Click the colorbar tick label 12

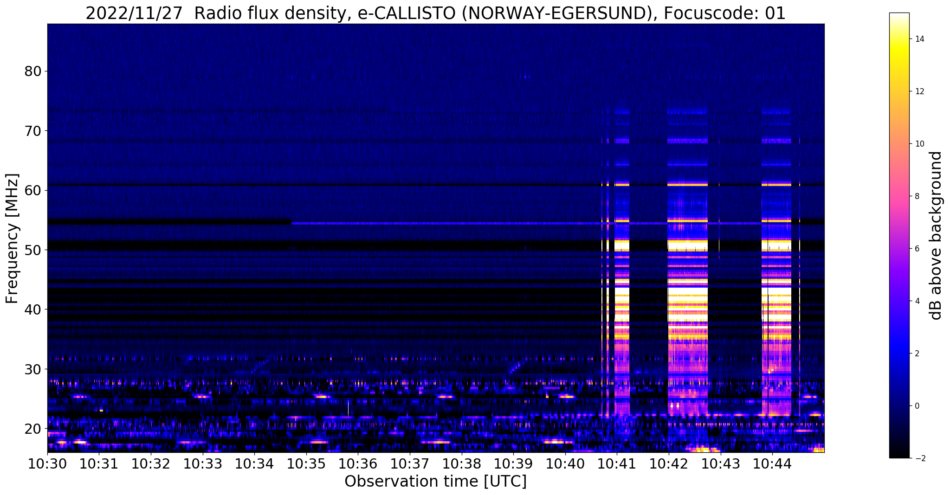pyautogui.click(x=919, y=91)
